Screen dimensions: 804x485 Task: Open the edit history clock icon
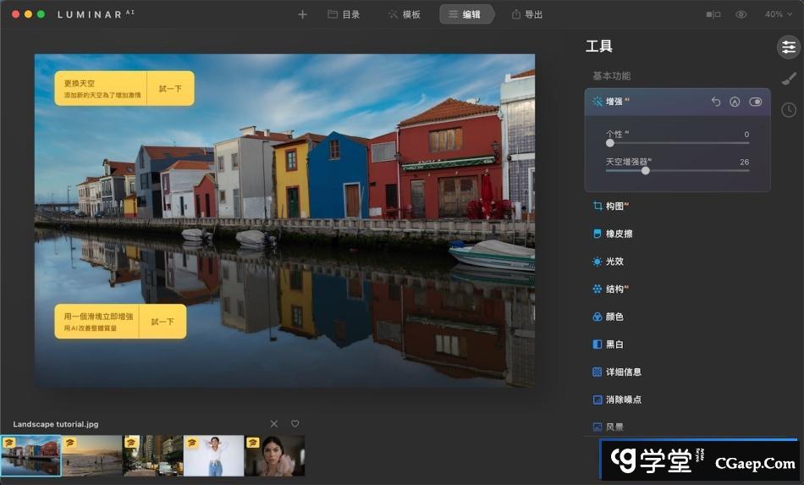[788, 110]
